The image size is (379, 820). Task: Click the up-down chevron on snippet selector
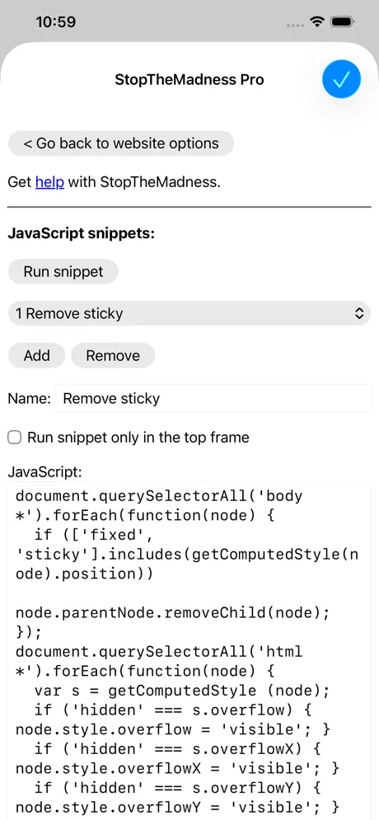pos(359,313)
